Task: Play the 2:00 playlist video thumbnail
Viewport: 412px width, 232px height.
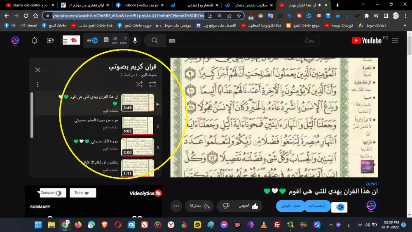Action: (138, 147)
